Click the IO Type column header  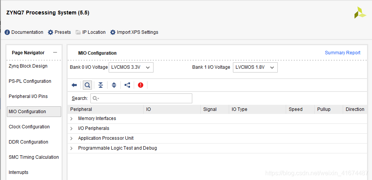257,109
